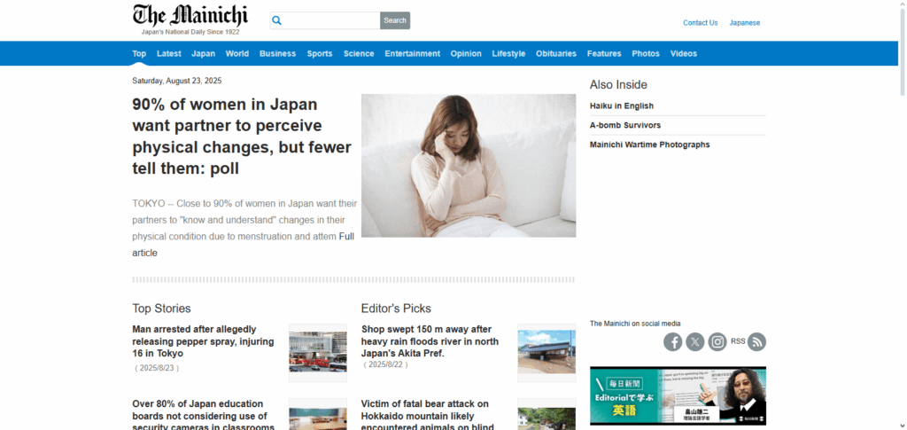Open A-bomb Survivors link
This screenshot has width=907, height=430.
coord(625,125)
